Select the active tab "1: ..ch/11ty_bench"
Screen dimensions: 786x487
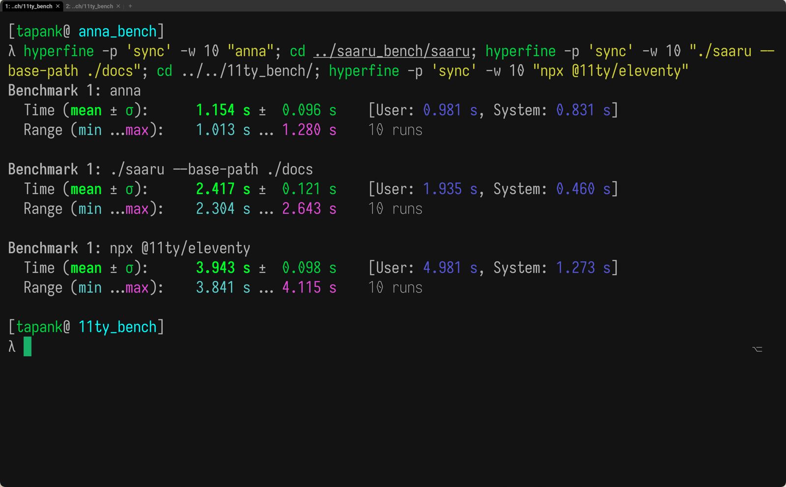[x=29, y=6]
